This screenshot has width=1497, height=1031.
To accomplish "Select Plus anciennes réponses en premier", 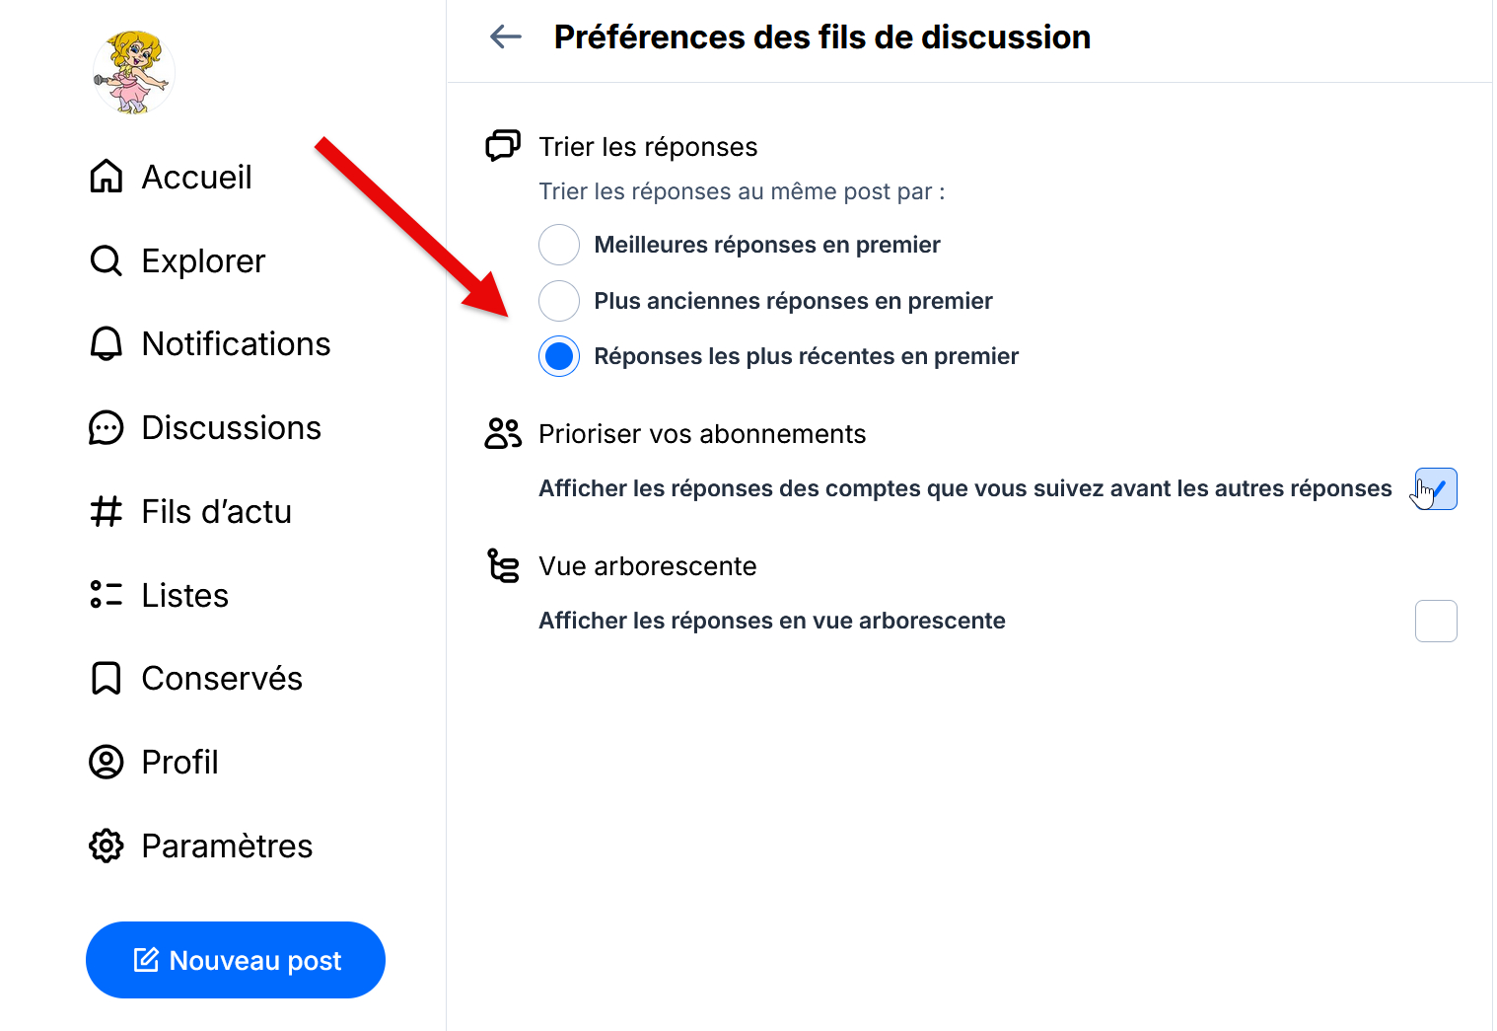I will [559, 301].
